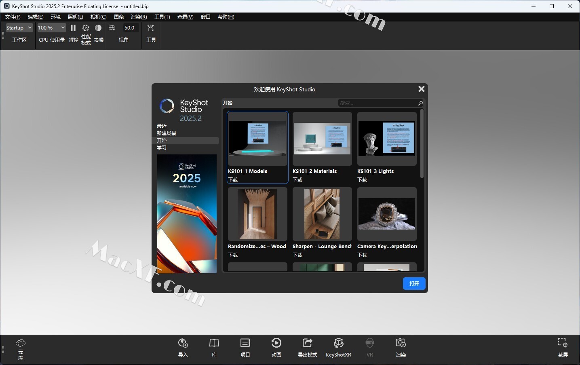Open the Startup workspace dropdown
Viewport: 580px width, 365px height.
(19, 28)
